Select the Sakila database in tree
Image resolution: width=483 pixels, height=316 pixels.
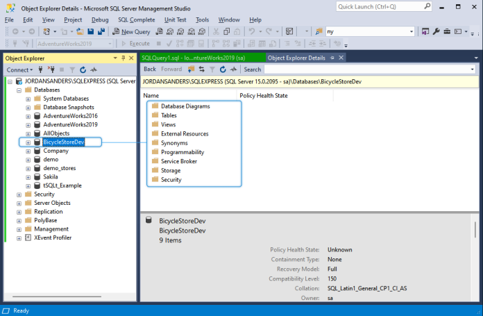[x=50, y=177]
